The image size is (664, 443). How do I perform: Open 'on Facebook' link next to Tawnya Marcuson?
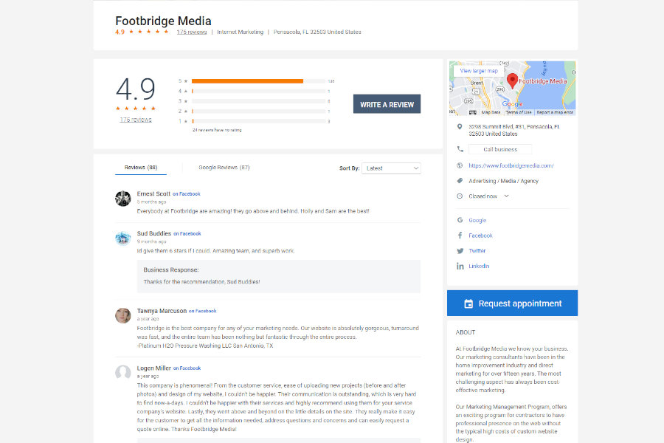pyautogui.click(x=202, y=311)
